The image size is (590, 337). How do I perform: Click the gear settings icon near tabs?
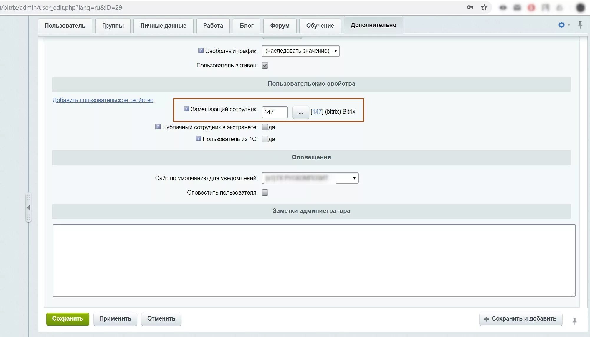click(x=561, y=25)
